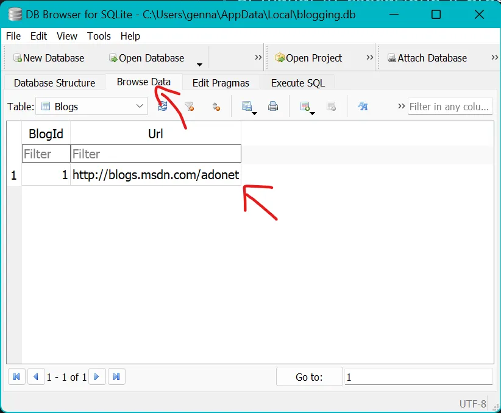Image resolution: width=501 pixels, height=413 pixels.
Task: Click the Open Database toolbar button
Action: pyautogui.click(x=147, y=58)
